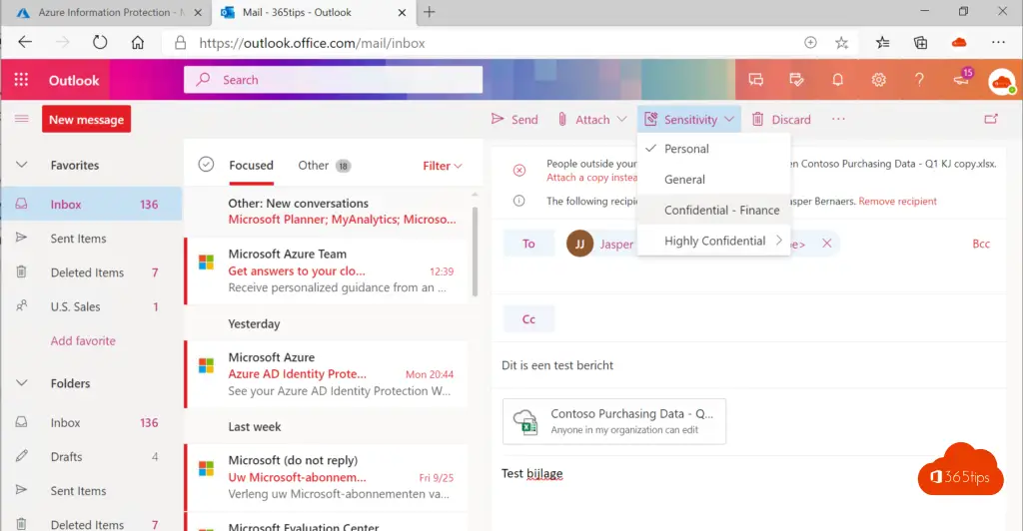Viewport: 1023px width, 531px height.
Task: Click the Add favorite link
Action: (83, 340)
